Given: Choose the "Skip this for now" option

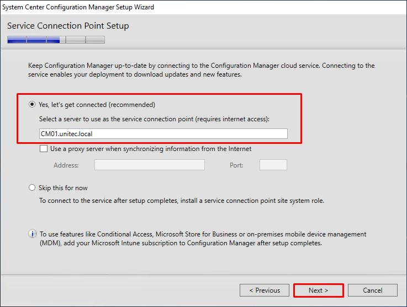Looking at the screenshot, I should pos(32,187).
